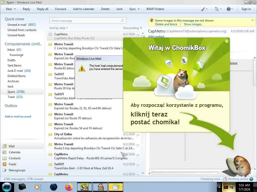The width and height of the screenshot is (257, 192).
Task: Launch Firefox from the taskbar
Action: [x=69, y=187]
